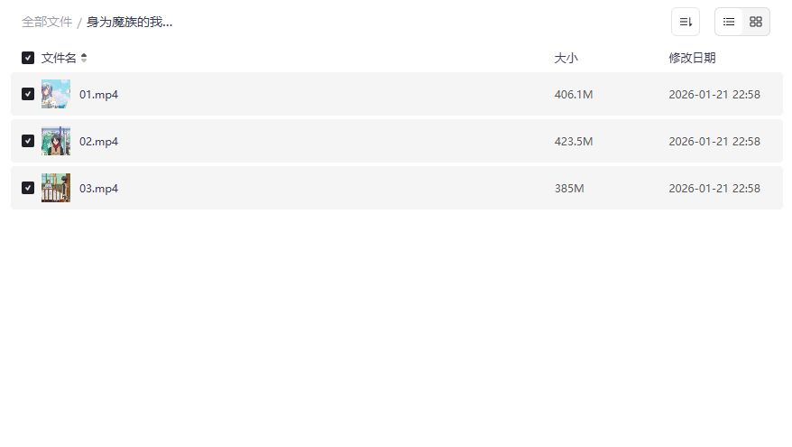Click the 02.mp4 thumbnail image

(x=56, y=141)
